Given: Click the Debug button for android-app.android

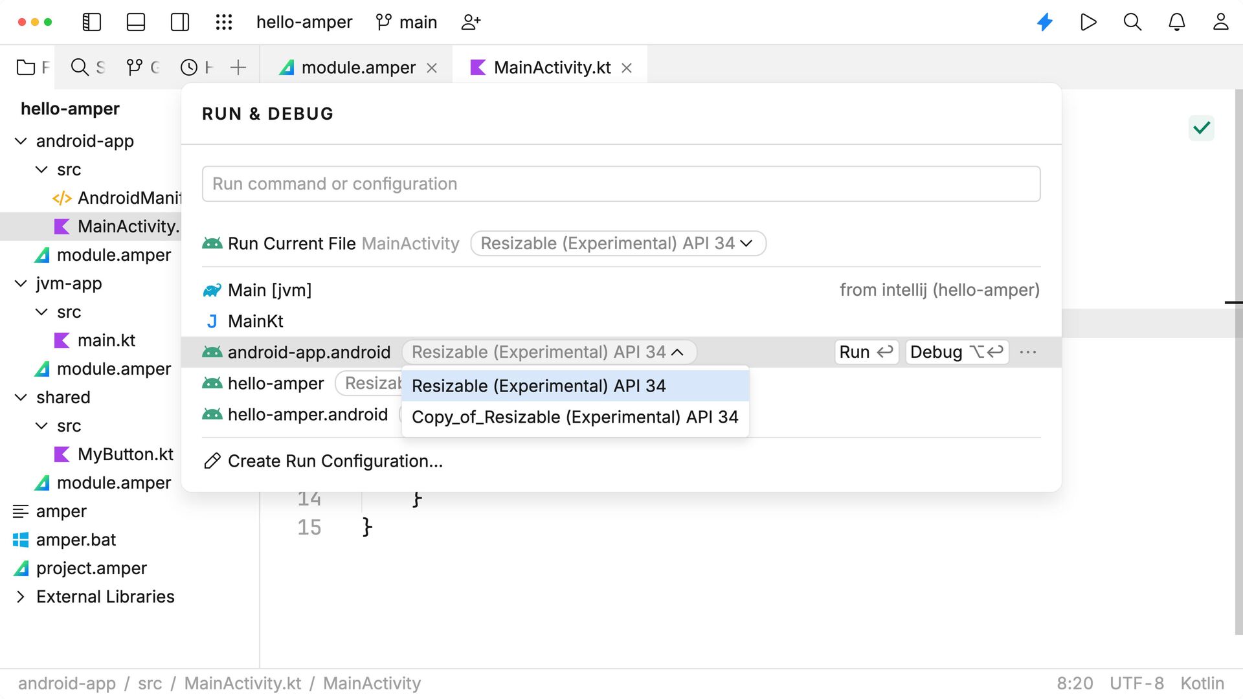Looking at the screenshot, I should point(957,352).
